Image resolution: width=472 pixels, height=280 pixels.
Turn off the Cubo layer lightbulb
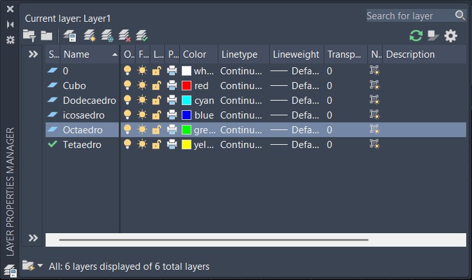tap(127, 85)
